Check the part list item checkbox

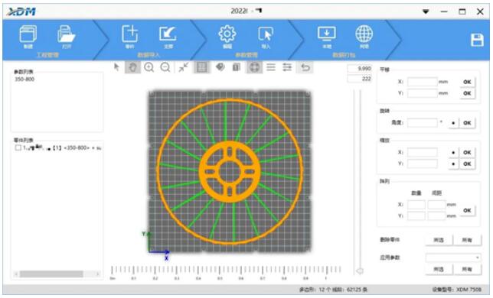pyautogui.click(x=18, y=147)
